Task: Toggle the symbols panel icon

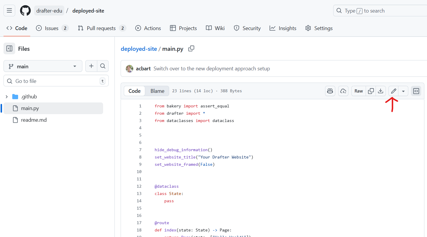Action: [416, 91]
